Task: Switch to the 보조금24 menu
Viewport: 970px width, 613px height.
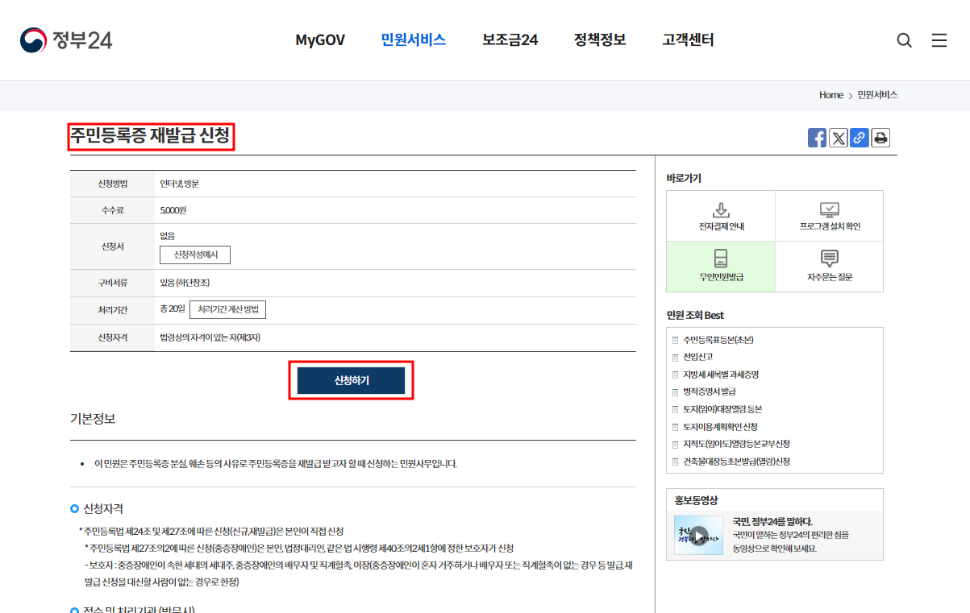Action: 510,39
